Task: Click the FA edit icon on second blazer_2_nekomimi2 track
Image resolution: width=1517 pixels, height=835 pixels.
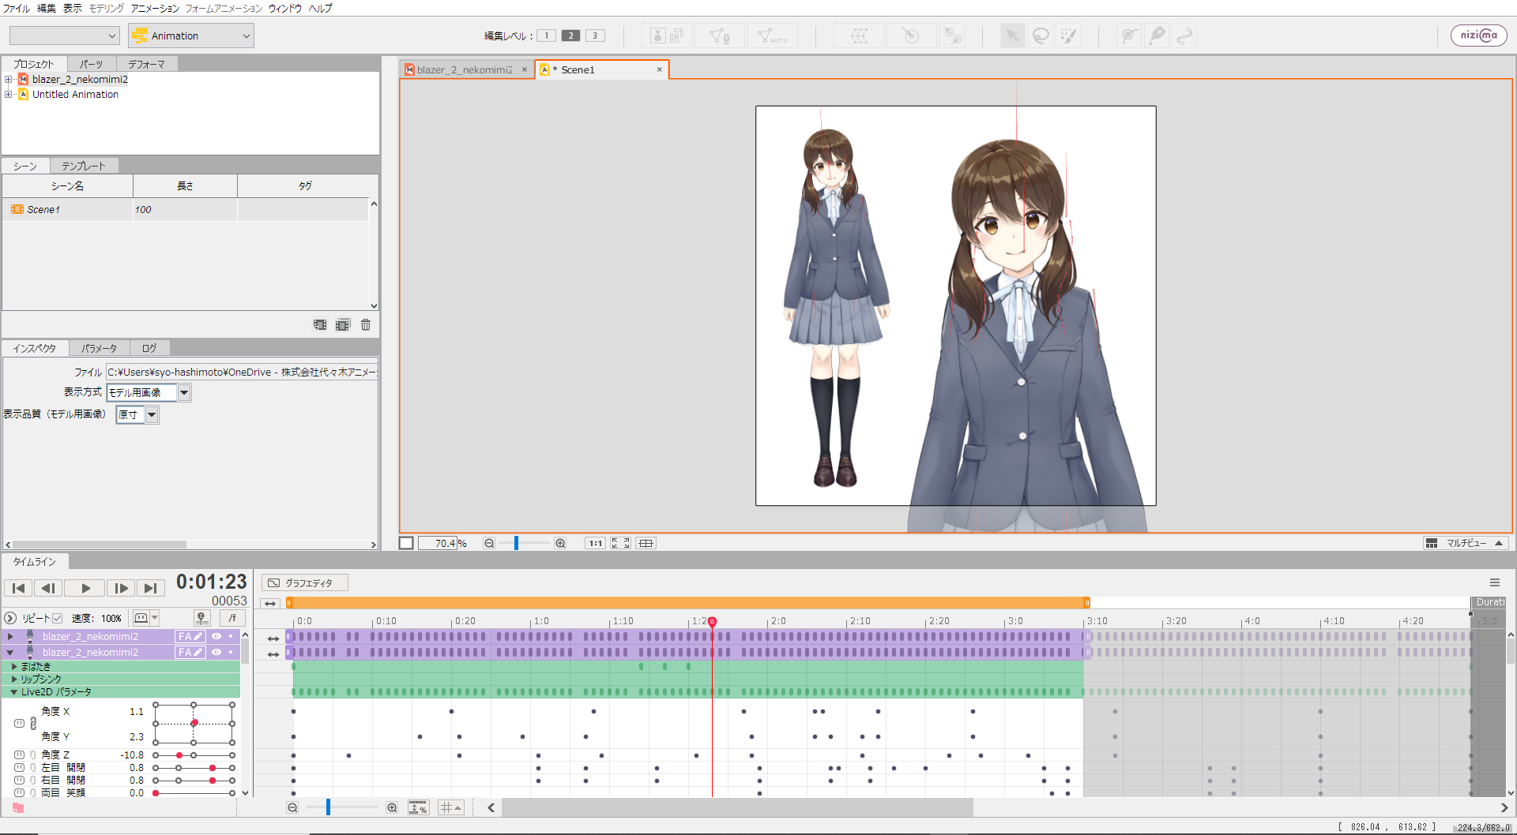Action: point(190,653)
